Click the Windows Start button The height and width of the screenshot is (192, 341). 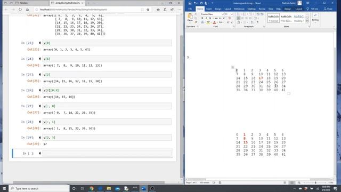tap(4, 188)
